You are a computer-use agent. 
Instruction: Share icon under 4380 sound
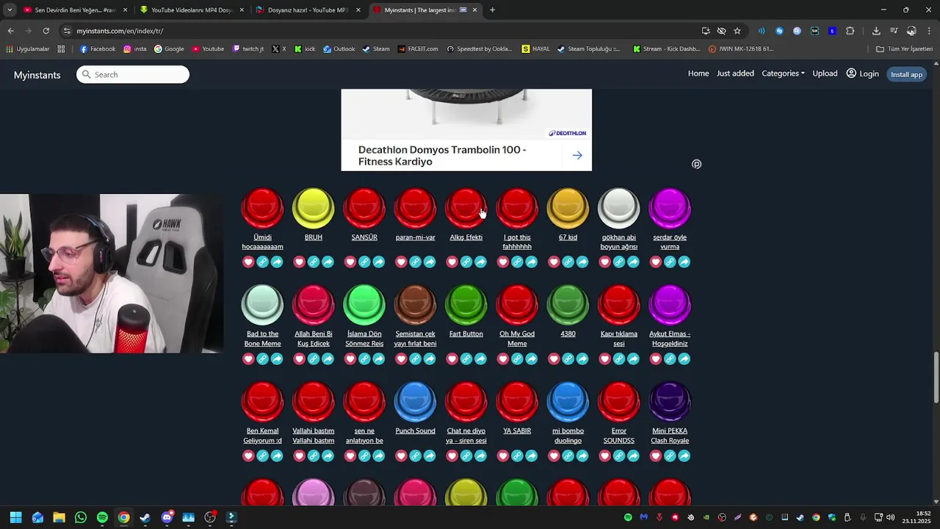[582, 359]
